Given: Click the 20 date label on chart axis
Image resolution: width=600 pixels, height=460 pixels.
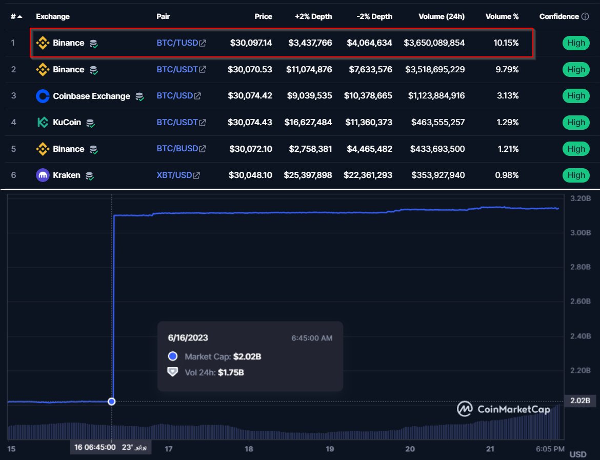Looking at the screenshot, I should (410, 449).
